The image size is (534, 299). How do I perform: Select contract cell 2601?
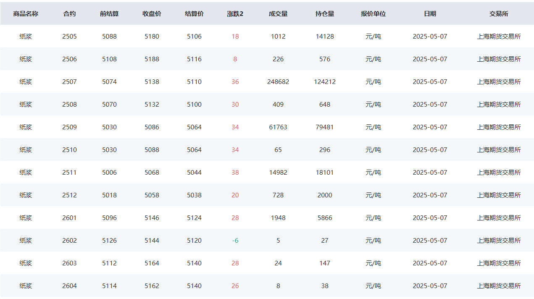pyautogui.click(x=69, y=218)
